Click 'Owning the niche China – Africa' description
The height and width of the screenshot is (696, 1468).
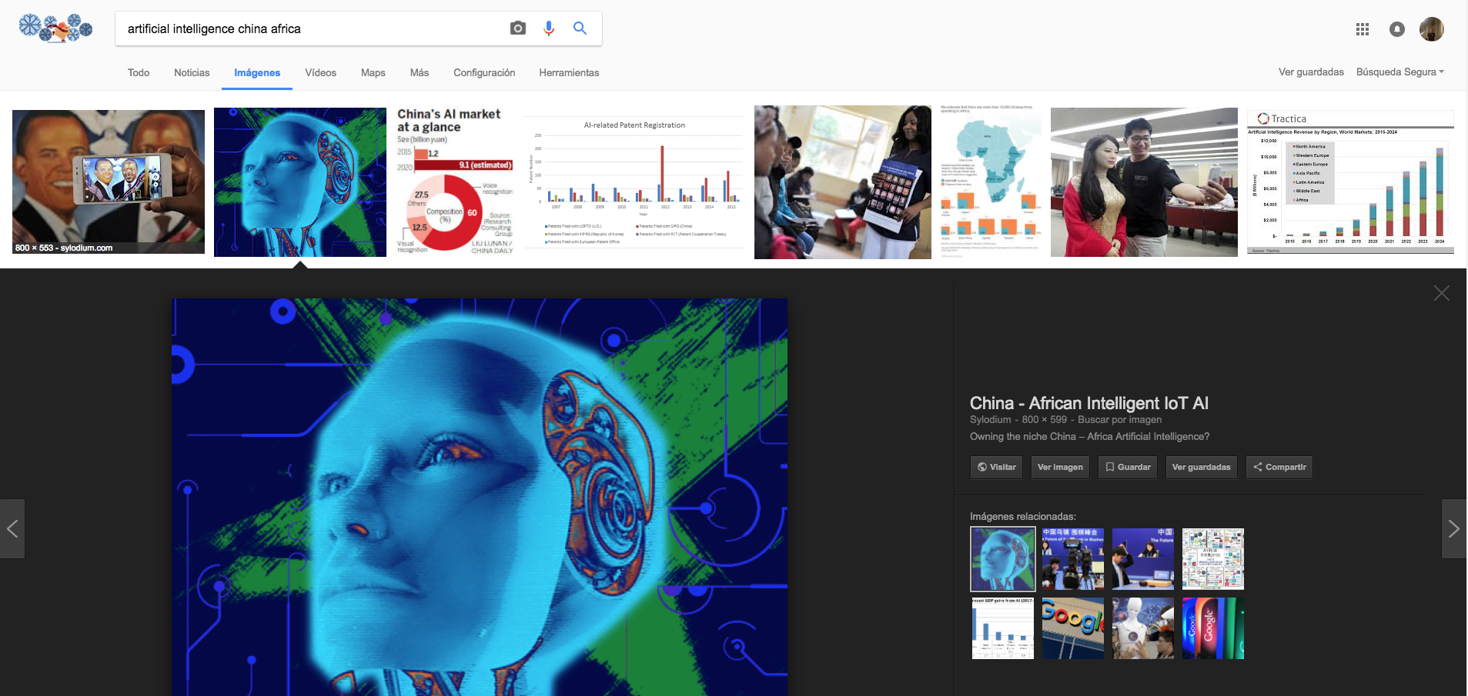coord(1089,437)
